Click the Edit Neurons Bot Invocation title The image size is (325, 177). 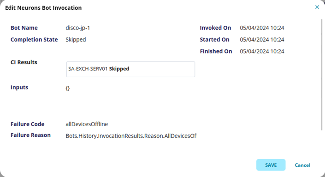pos(43,8)
